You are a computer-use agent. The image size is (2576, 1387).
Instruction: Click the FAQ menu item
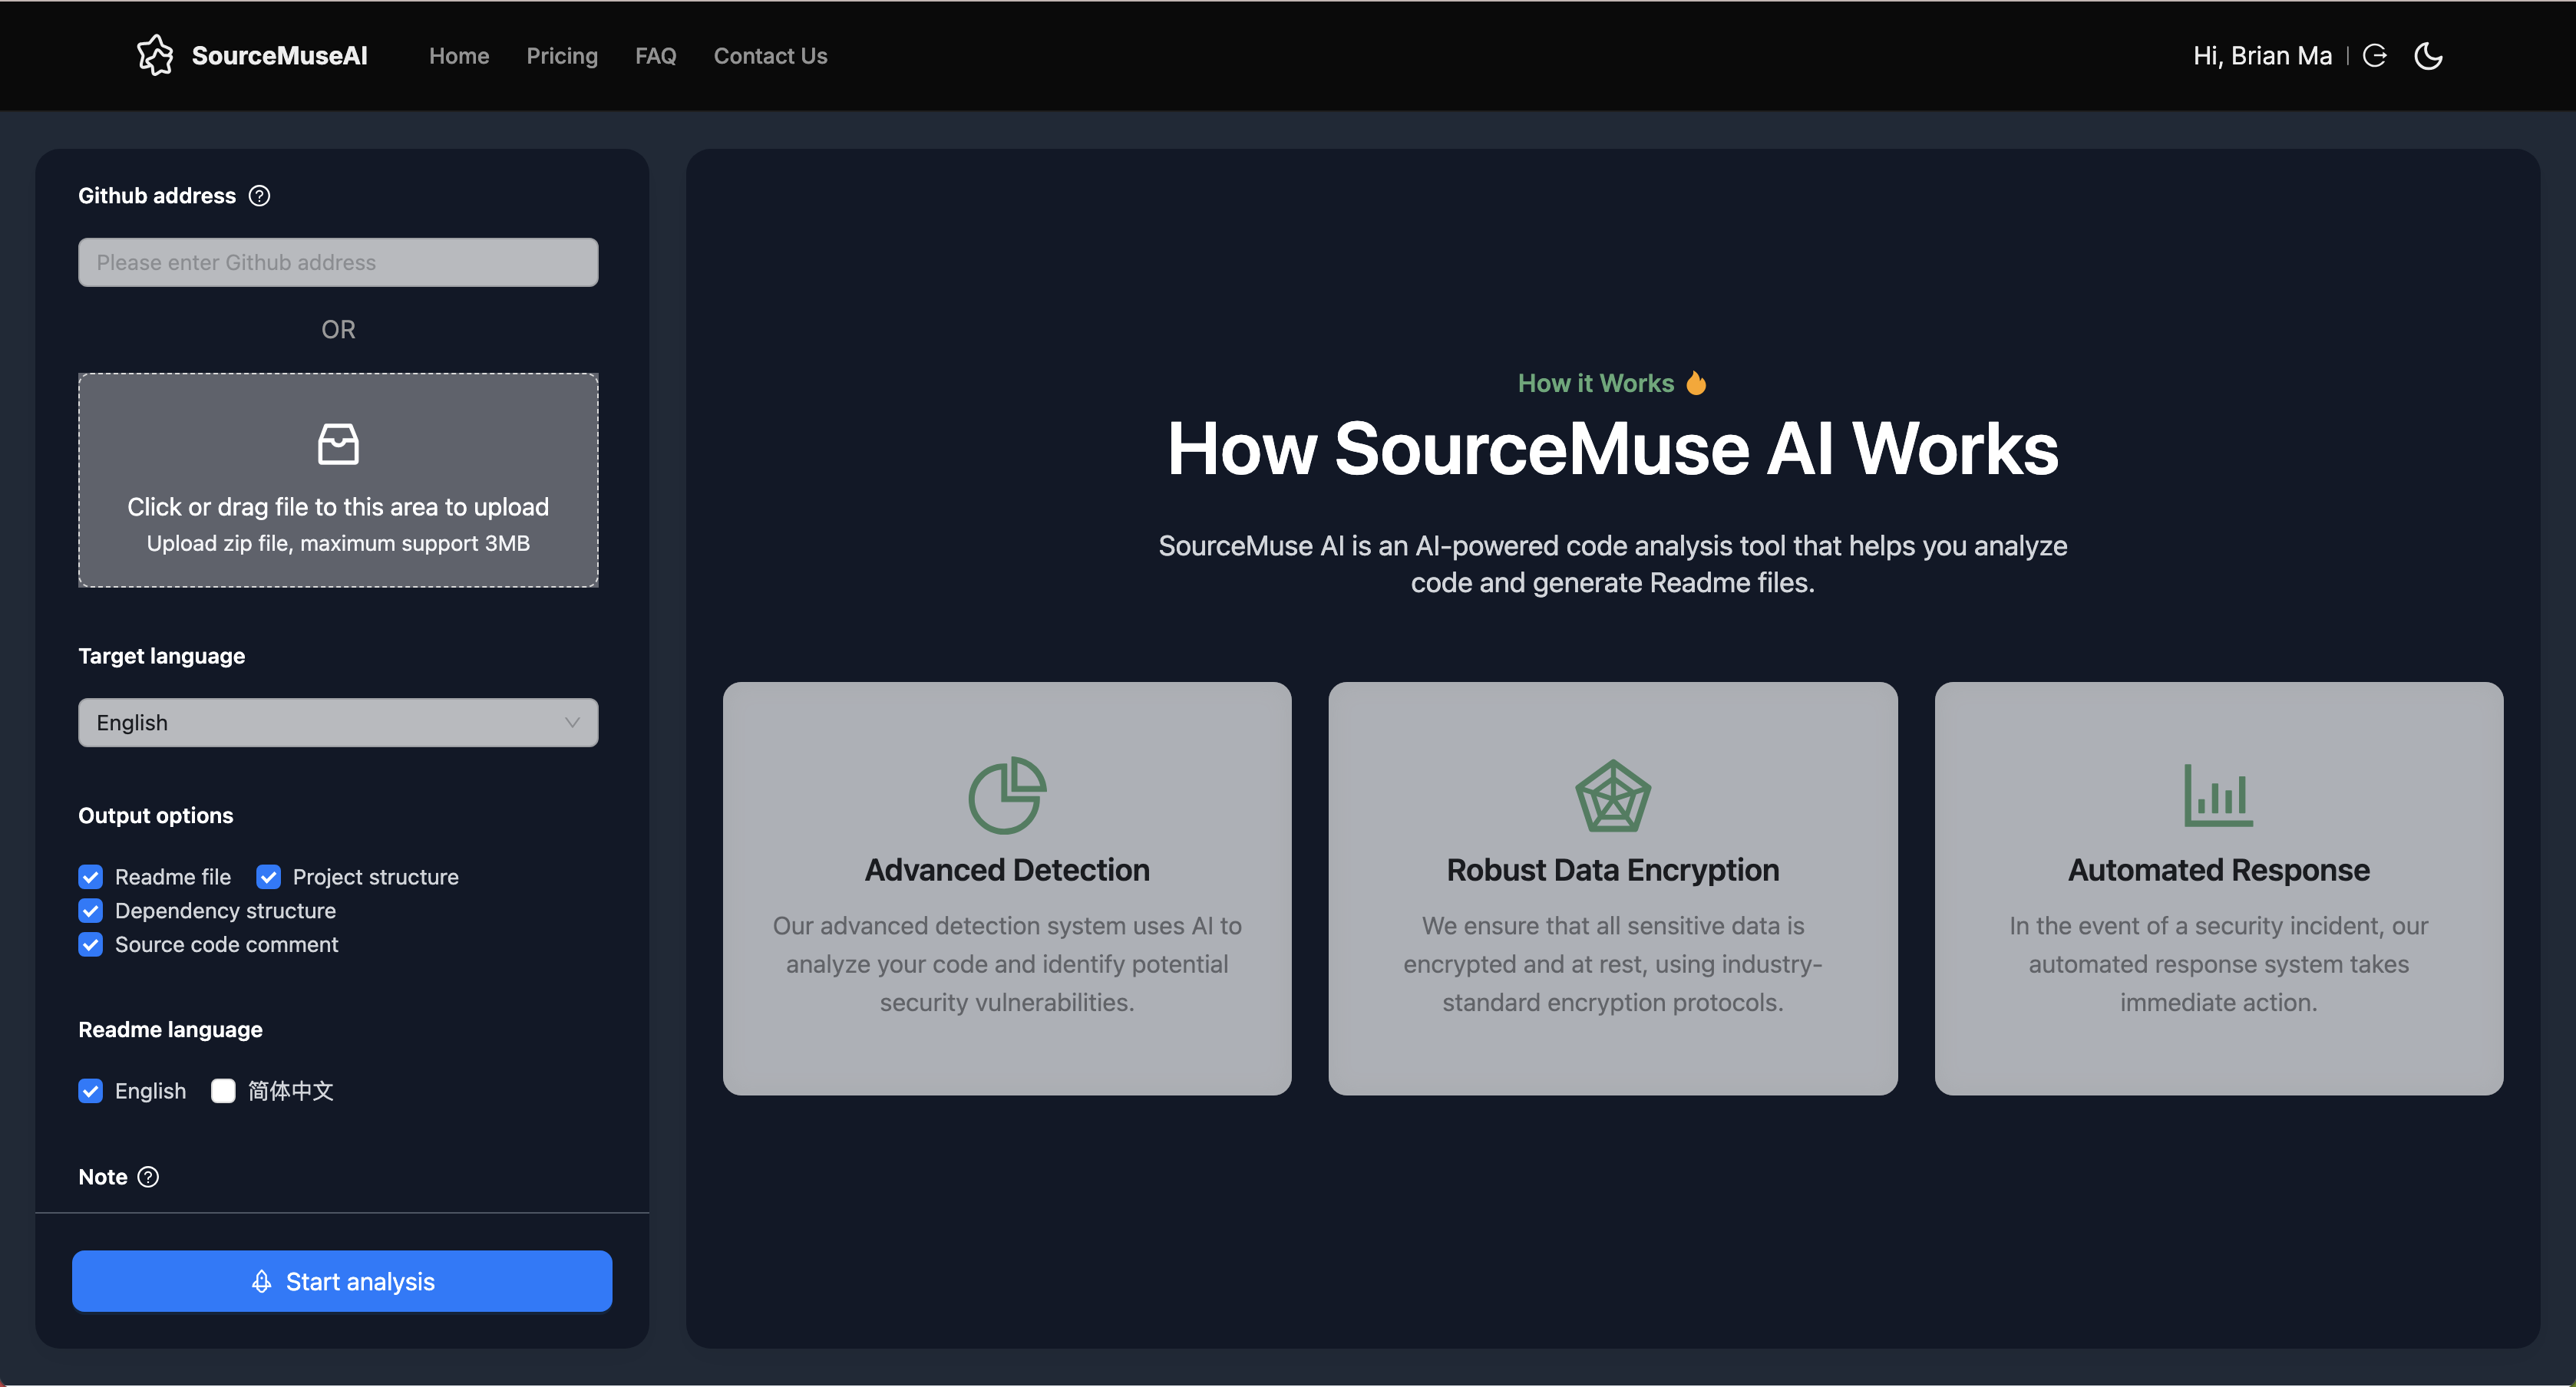pos(656,54)
